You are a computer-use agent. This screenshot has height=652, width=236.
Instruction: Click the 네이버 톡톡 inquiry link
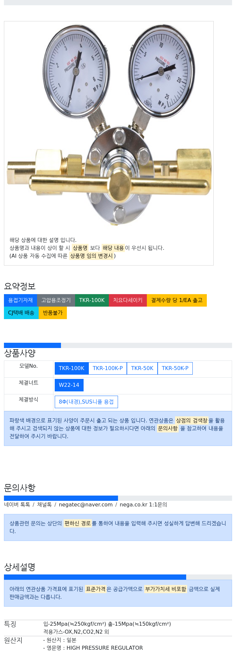[x=17, y=505]
